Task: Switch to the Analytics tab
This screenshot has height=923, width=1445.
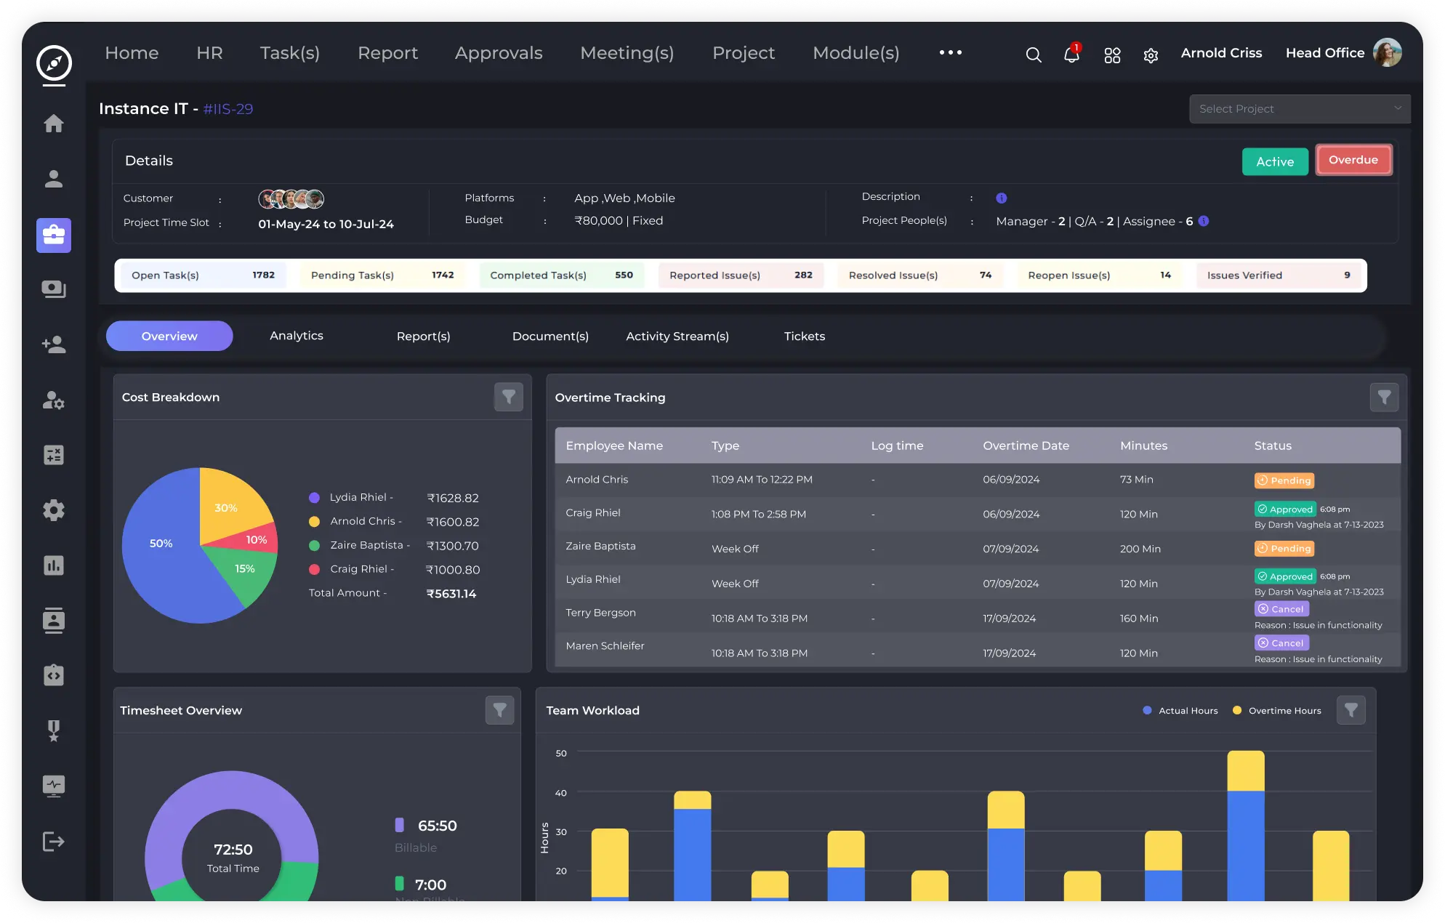Action: (296, 336)
